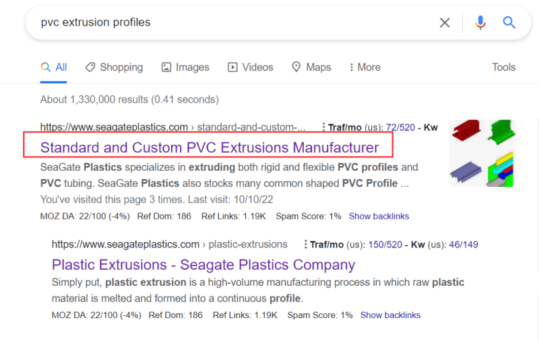Clear the search box with X icon

(x=445, y=23)
